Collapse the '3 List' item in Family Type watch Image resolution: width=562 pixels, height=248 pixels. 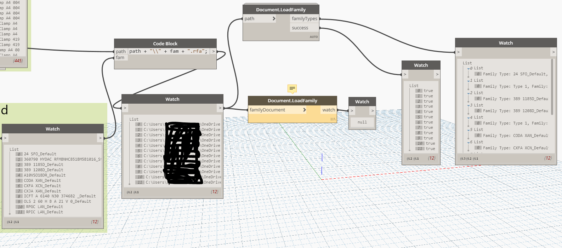(x=469, y=105)
